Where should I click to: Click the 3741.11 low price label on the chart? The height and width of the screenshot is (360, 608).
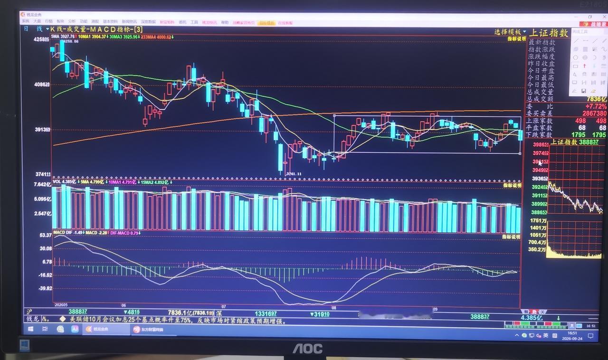294,174
